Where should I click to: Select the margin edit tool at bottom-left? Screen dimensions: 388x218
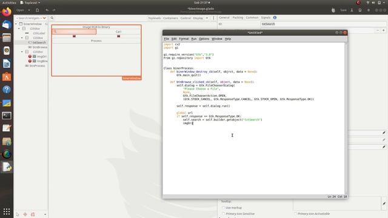click(x=33, y=214)
